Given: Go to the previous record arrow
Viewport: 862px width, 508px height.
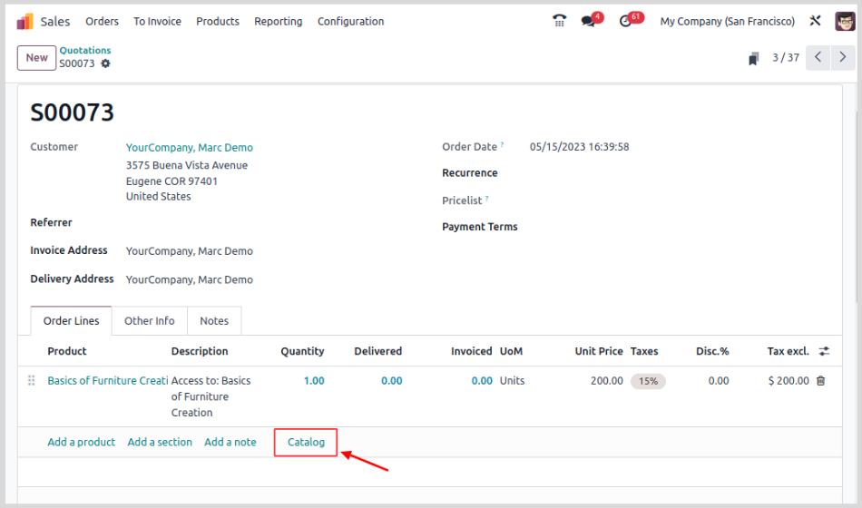Looking at the screenshot, I should click(x=818, y=57).
